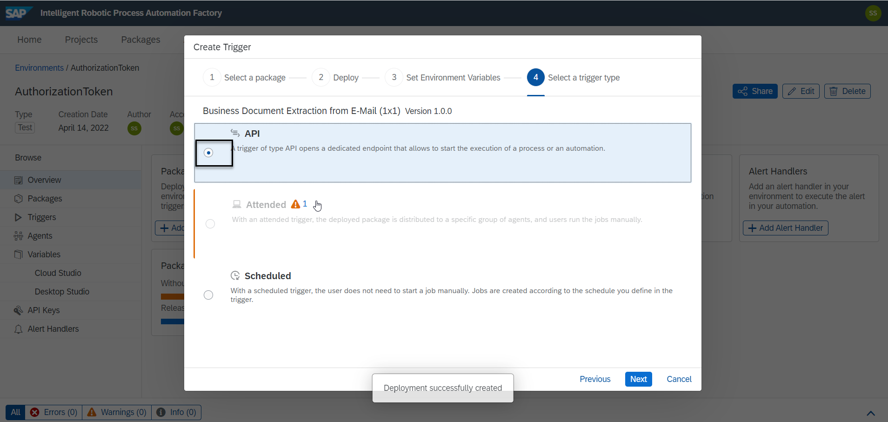This screenshot has width=888, height=422.
Task: Select Triggers in Browse sidebar
Action: tap(71, 217)
